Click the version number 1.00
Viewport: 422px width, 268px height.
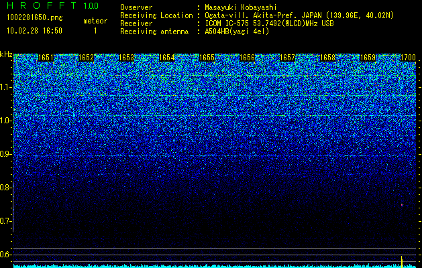coord(91,6)
